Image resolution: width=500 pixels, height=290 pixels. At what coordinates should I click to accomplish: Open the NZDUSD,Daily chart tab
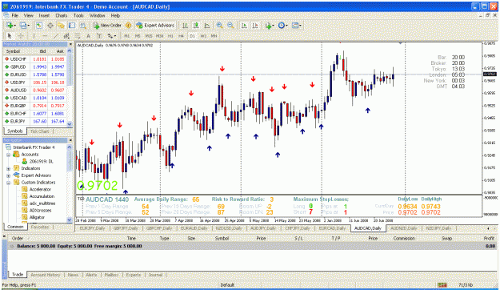tap(229, 228)
